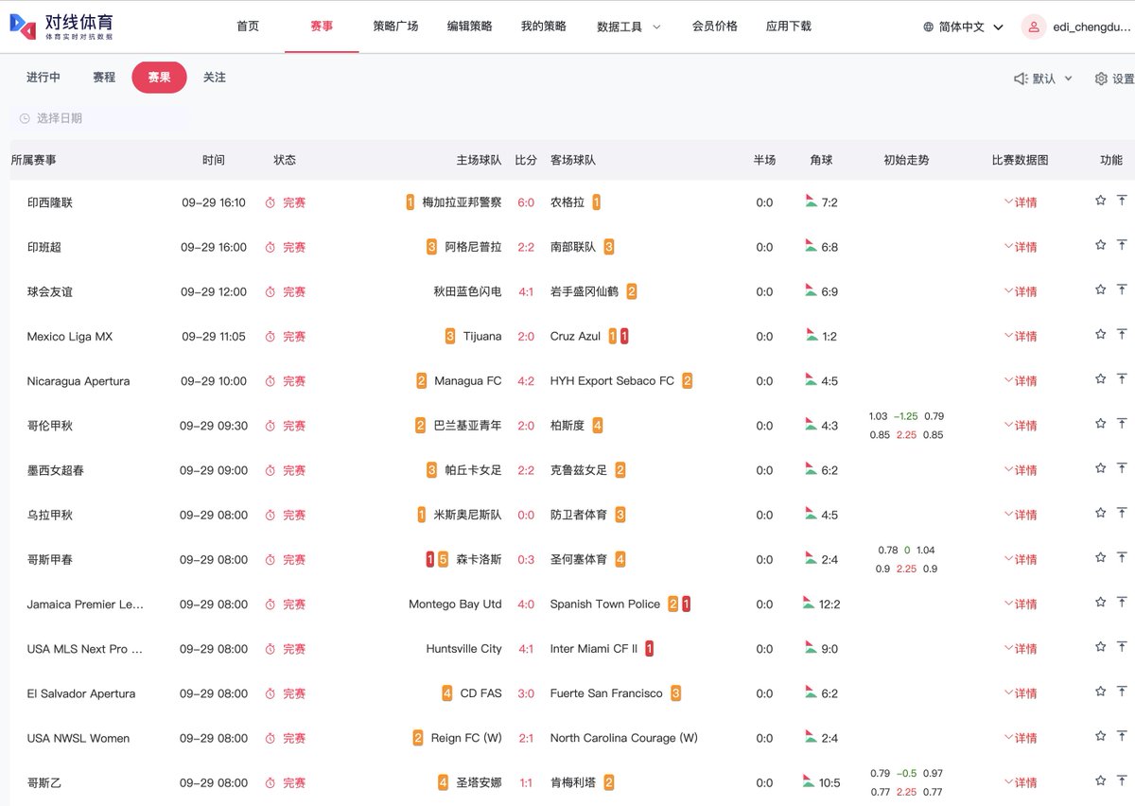Pin the 印班超 match to top
1135x806 pixels.
coord(1122,245)
